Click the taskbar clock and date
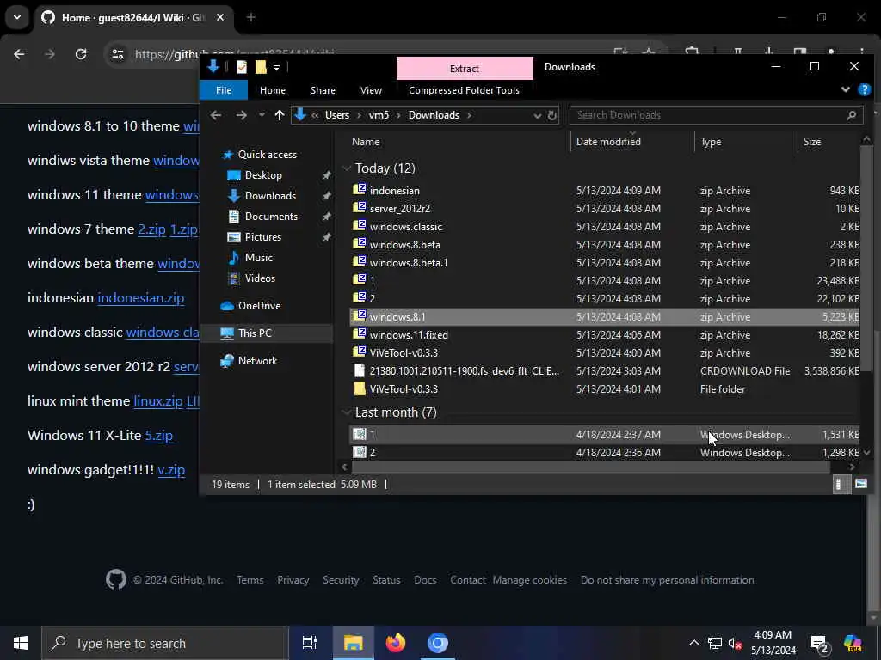Screen dimensions: 881x660 pos(773,643)
